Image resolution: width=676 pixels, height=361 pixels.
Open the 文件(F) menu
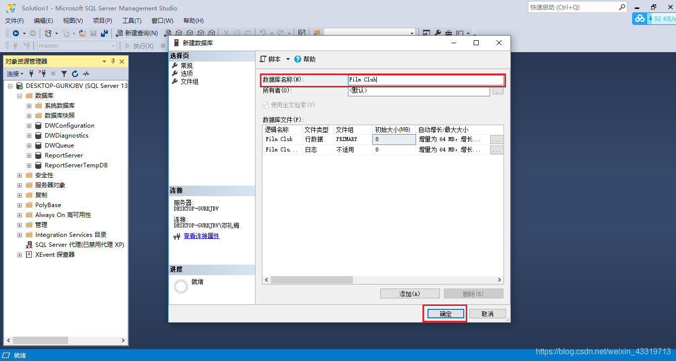point(14,20)
